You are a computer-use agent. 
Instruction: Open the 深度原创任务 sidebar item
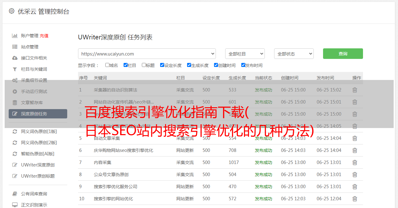tap(38, 114)
